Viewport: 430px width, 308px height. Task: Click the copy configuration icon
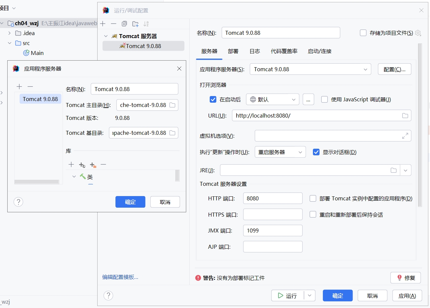click(124, 24)
